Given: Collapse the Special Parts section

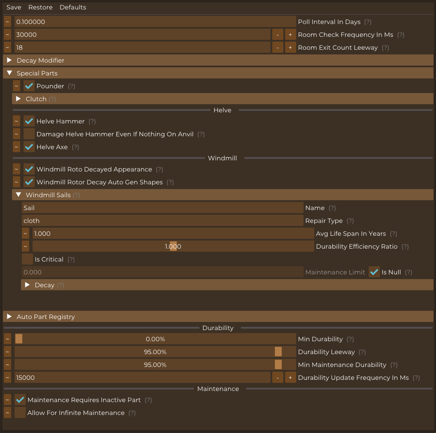Looking at the screenshot, I should [218, 73].
